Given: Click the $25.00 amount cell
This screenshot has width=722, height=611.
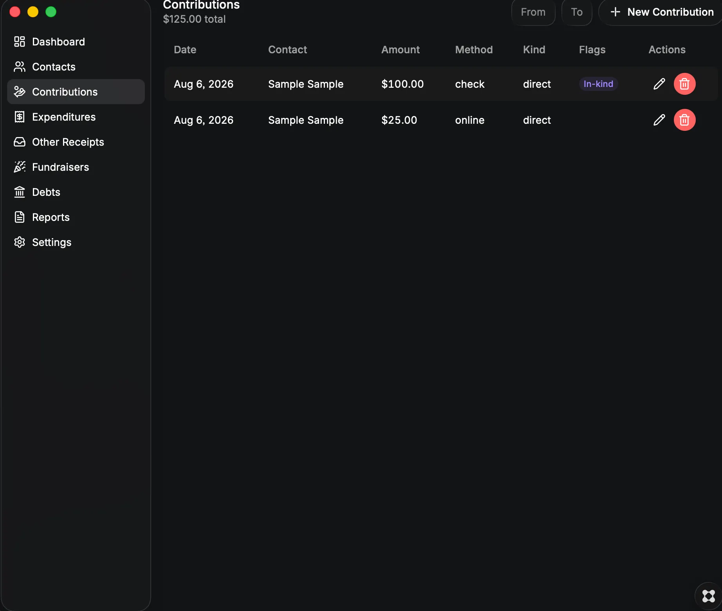Looking at the screenshot, I should pyautogui.click(x=399, y=120).
